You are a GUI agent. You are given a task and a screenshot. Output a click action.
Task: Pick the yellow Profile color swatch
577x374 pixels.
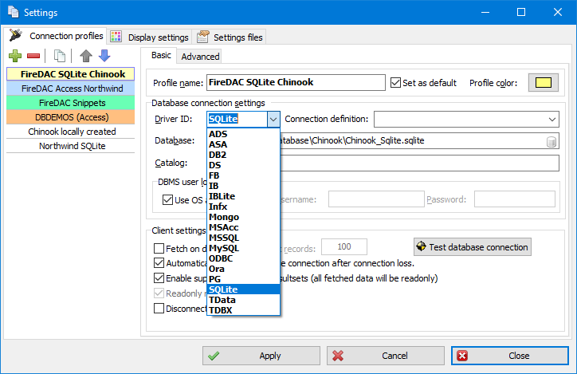coord(544,82)
